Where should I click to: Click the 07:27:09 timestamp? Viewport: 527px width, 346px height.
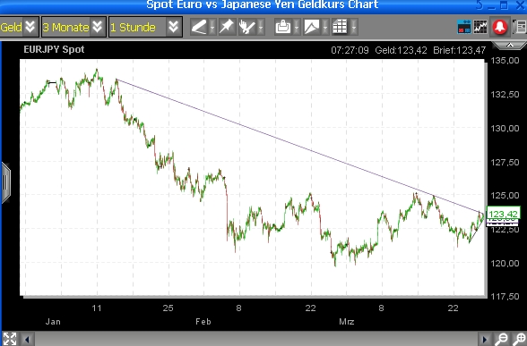(350, 50)
